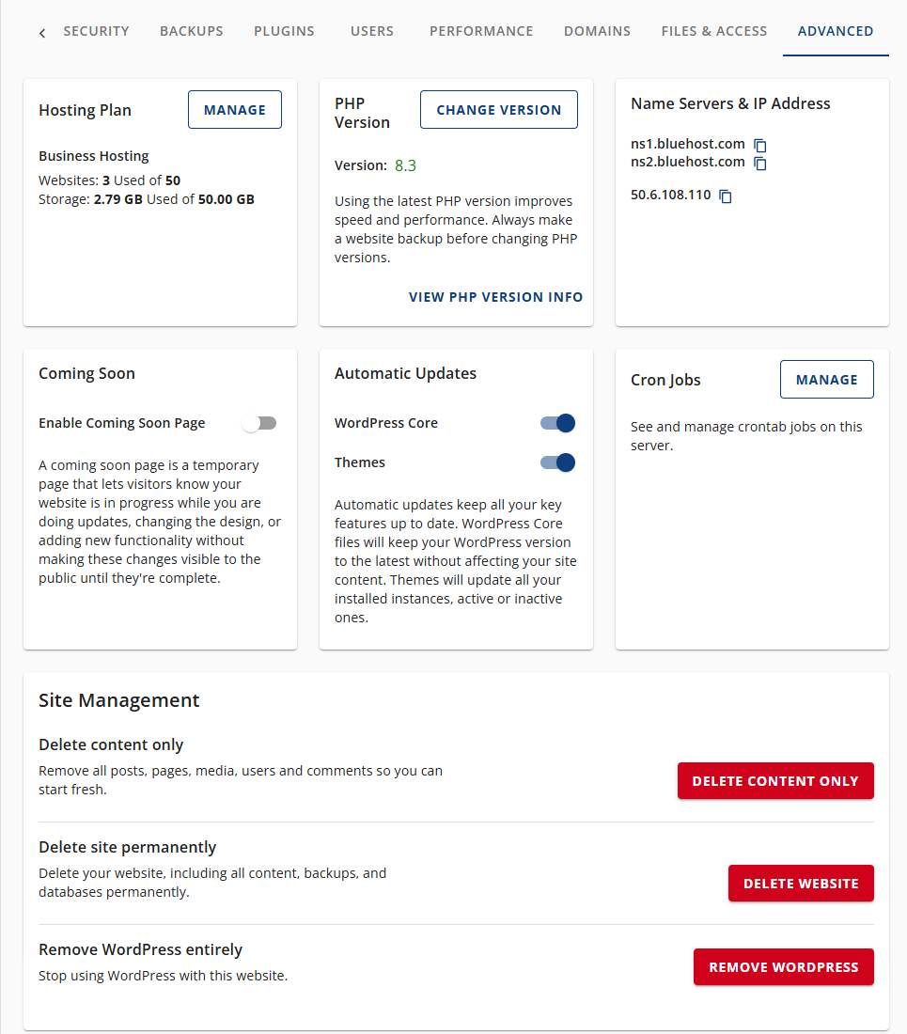Image resolution: width=907 pixels, height=1034 pixels.
Task: Copy the IP address 50.6.108.110
Action: [x=724, y=196]
